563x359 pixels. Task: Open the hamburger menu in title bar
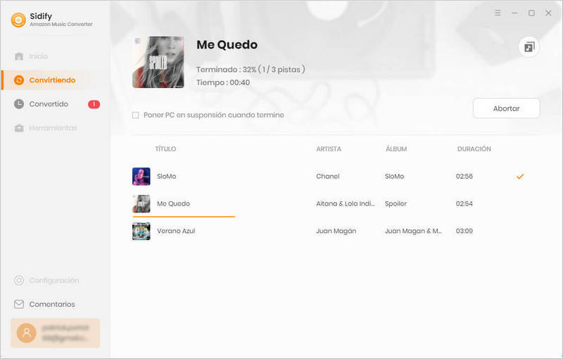click(x=498, y=13)
